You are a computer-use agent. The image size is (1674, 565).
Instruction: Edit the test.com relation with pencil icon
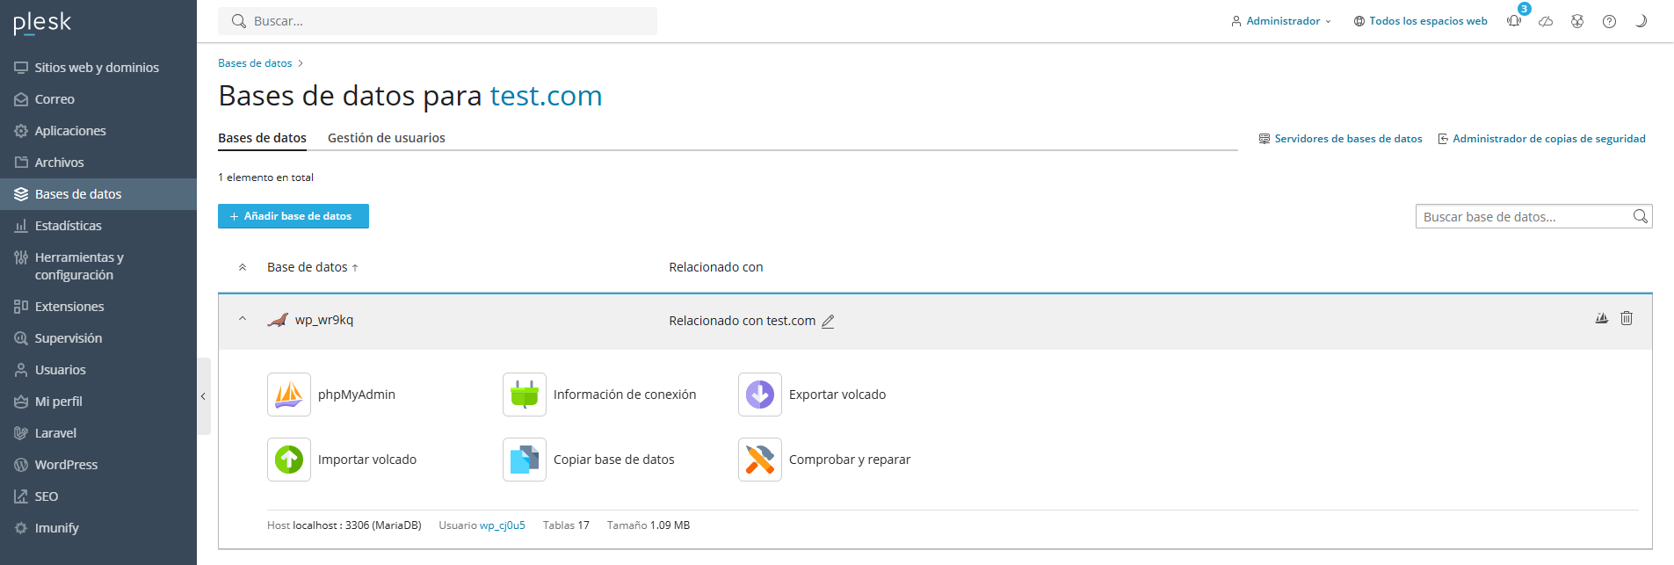click(x=828, y=322)
